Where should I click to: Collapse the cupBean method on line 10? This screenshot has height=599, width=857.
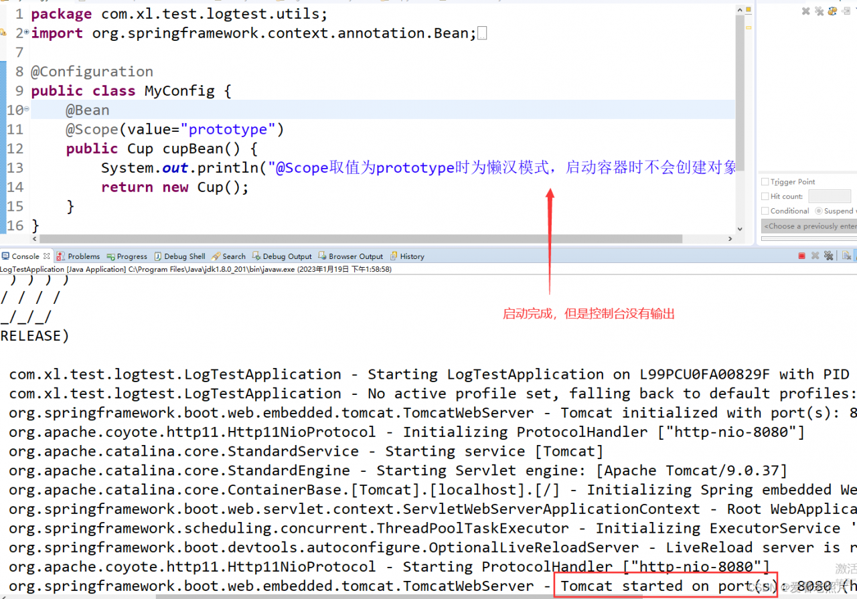[27, 109]
